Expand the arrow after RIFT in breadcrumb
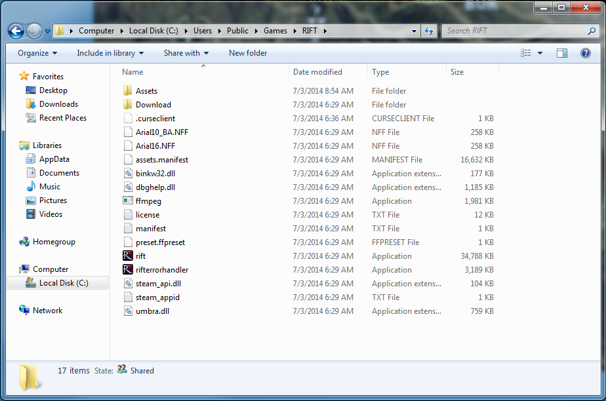 point(325,31)
